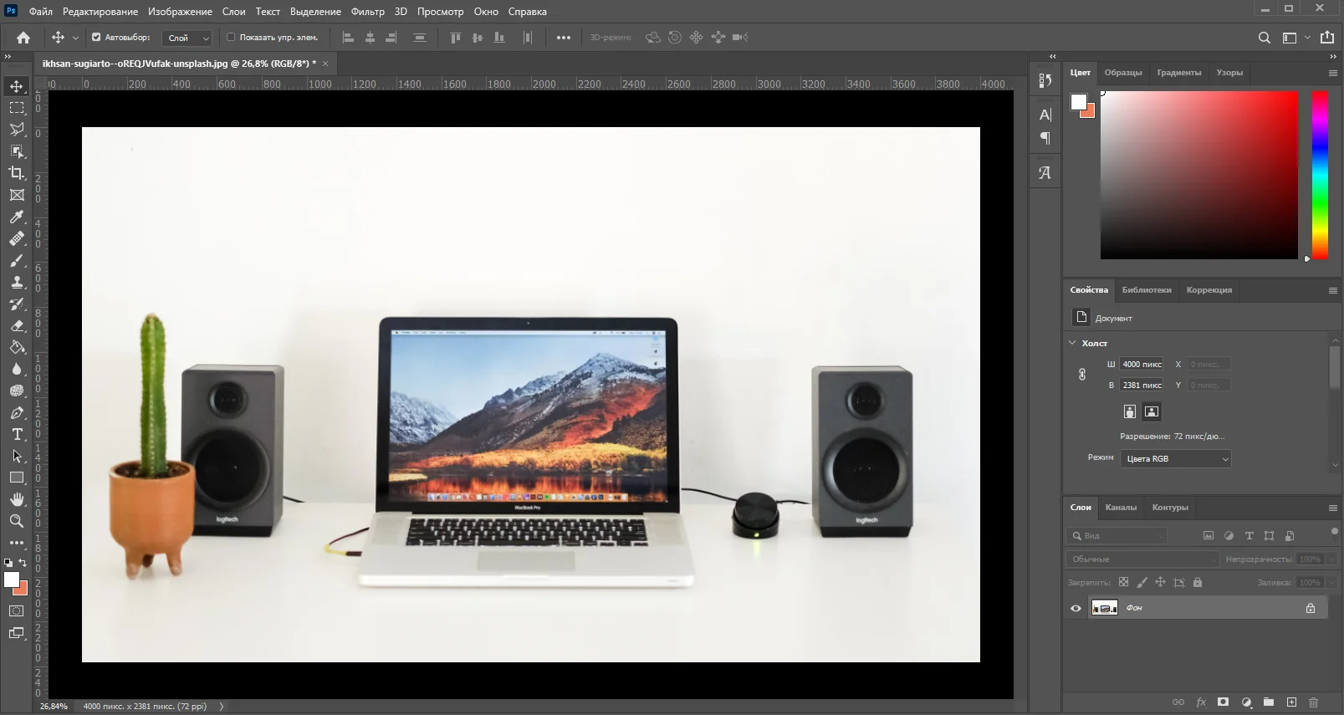
Task: Create a new layer with plus icon
Action: point(1291,702)
